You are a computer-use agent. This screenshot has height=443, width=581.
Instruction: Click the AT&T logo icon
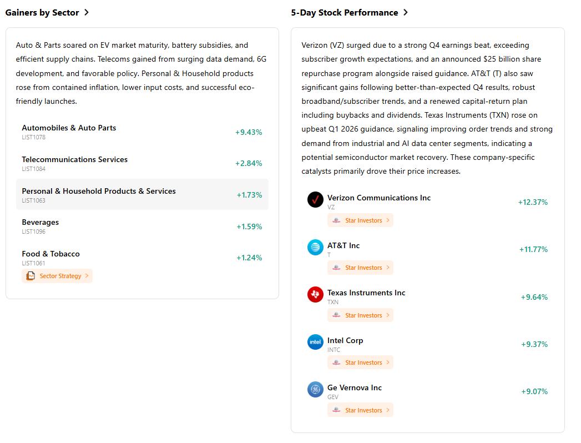coord(315,247)
